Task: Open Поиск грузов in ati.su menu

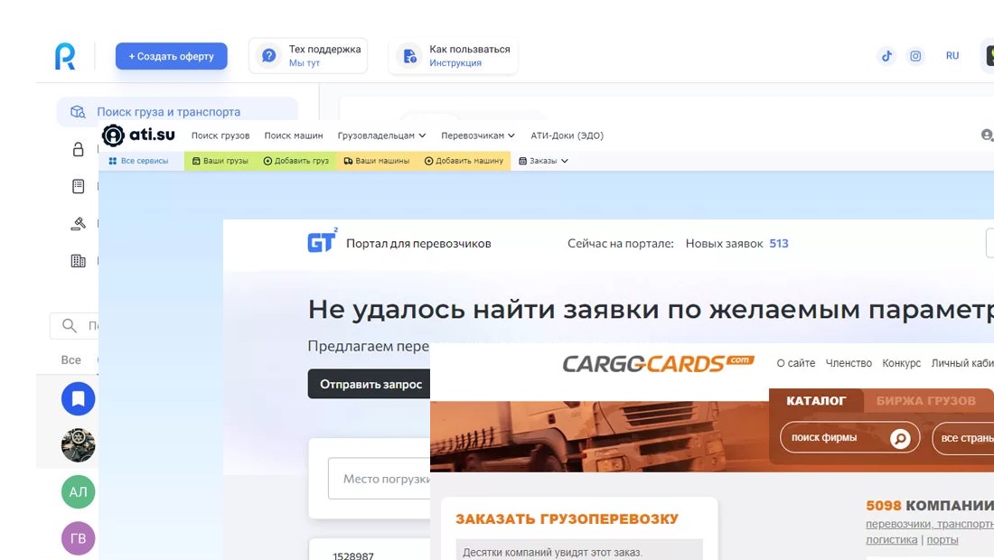Action: [220, 135]
